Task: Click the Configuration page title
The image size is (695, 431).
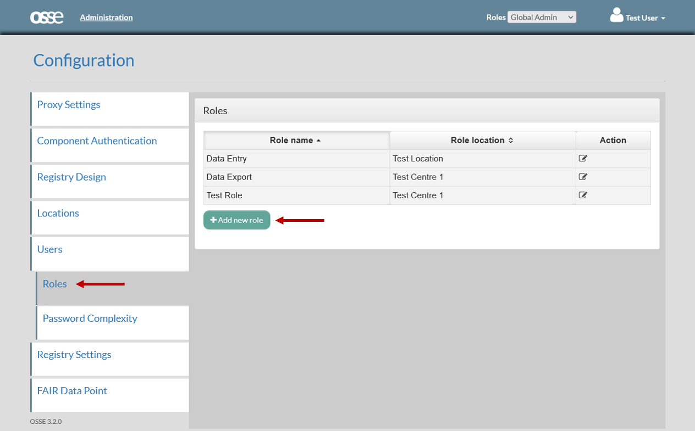Action: (x=84, y=60)
